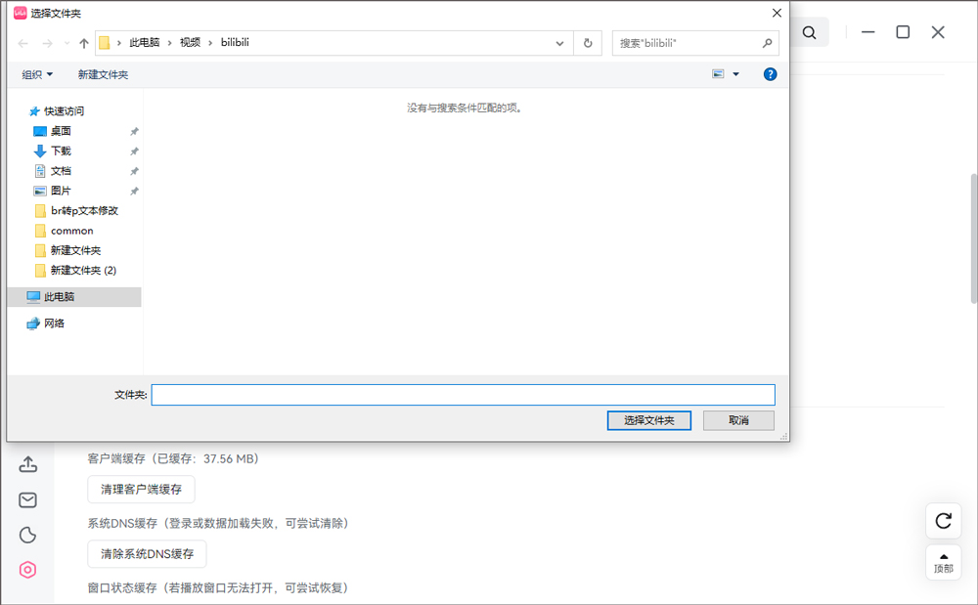Click the back navigation arrow
The height and width of the screenshot is (605, 978).
click(22, 42)
